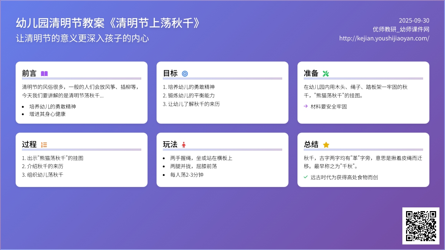Open the kejian.youshijiaoyan.com URL link
This screenshot has height=250, width=445.
click(x=384, y=38)
